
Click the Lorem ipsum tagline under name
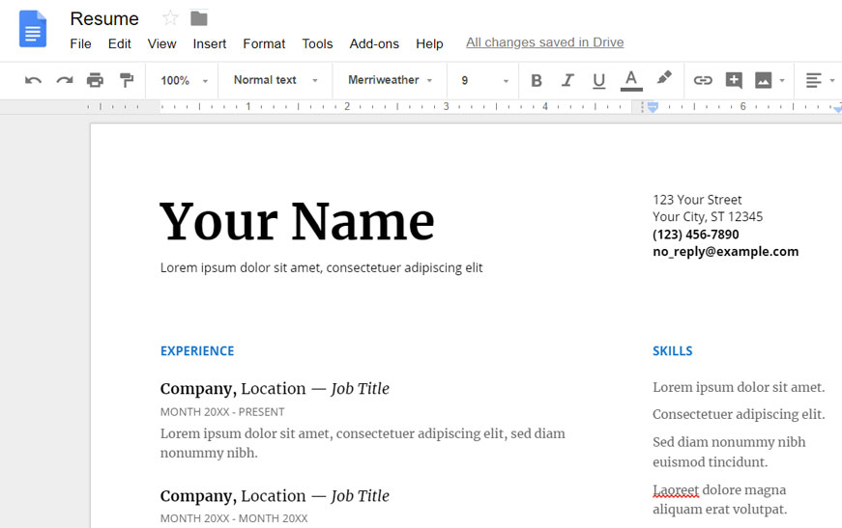point(321,267)
